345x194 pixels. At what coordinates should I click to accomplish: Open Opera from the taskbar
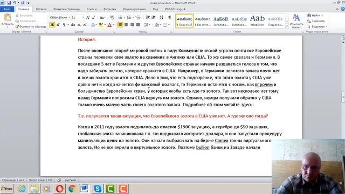coord(60,189)
